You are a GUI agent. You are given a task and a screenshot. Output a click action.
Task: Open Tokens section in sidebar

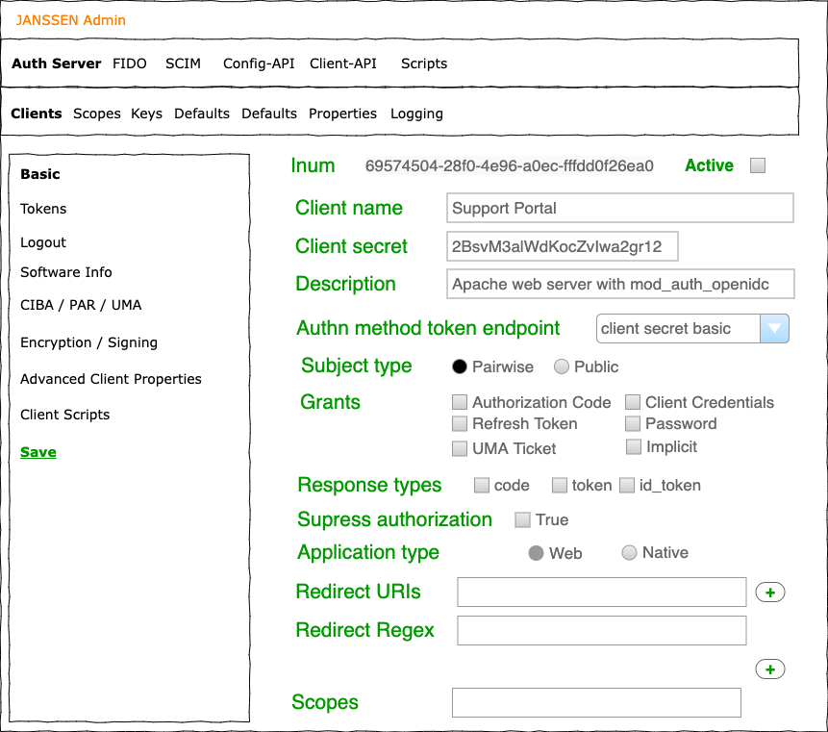pos(43,209)
